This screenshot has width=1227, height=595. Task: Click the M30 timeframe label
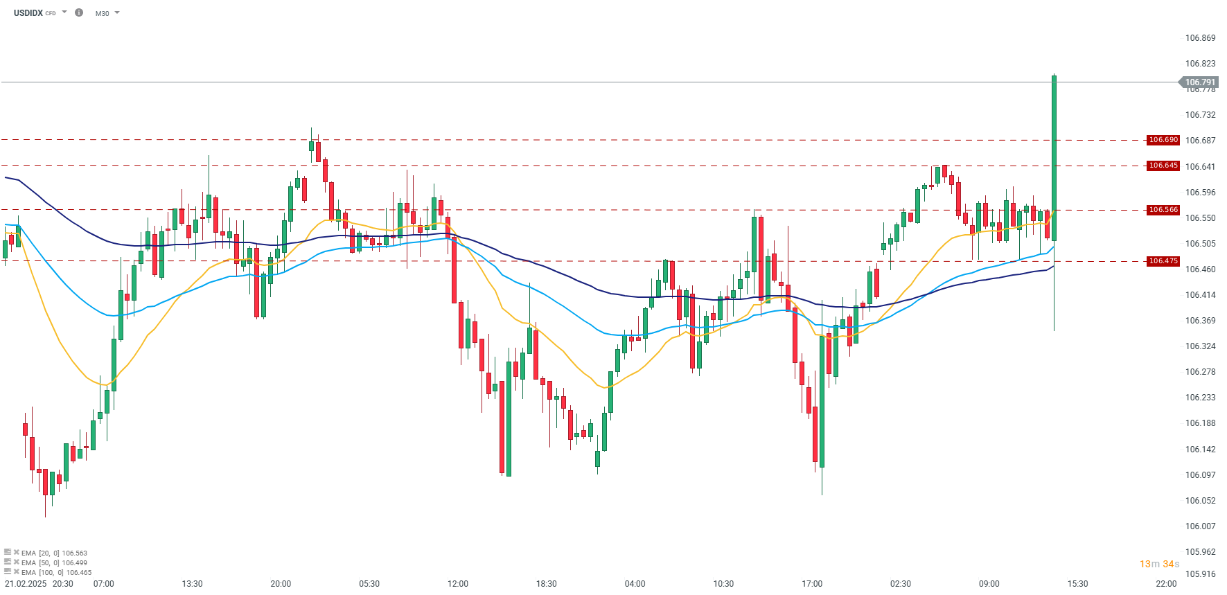pos(102,14)
